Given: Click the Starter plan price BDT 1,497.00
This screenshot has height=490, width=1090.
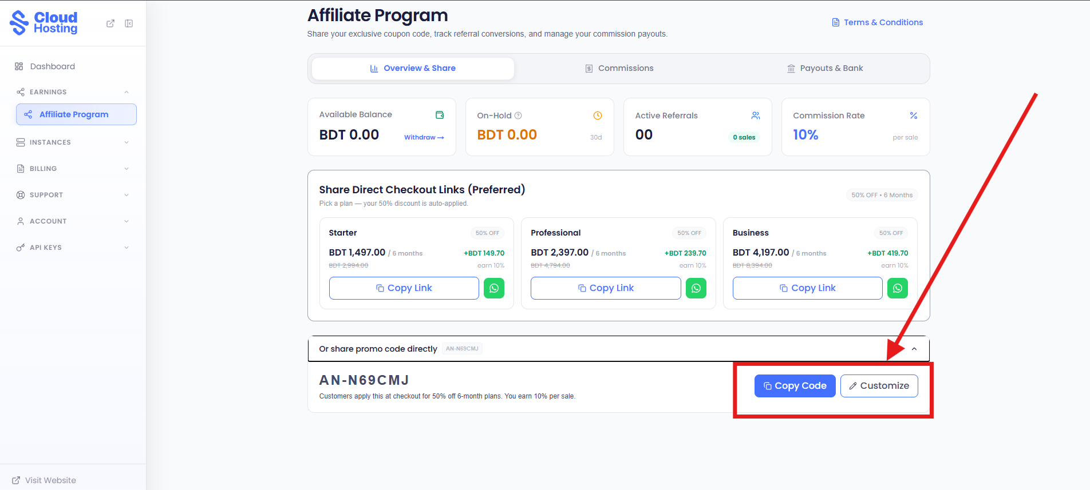Looking at the screenshot, I should point(357,253).
